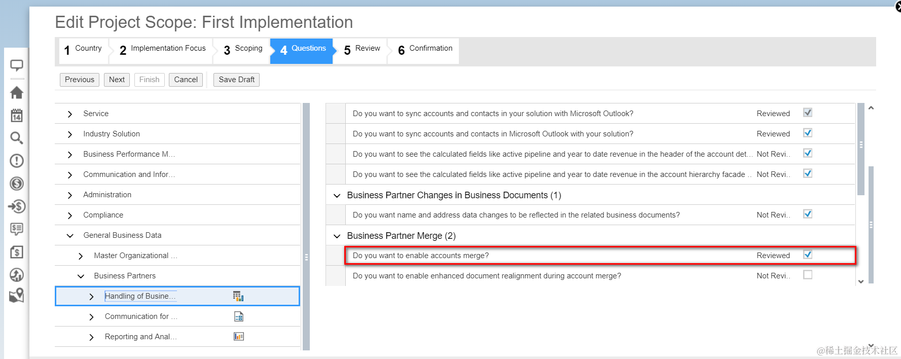Image resolution: width=901 pixels, height=359 pixels.
Task: Click the Previous button
Action: point(80,80)
